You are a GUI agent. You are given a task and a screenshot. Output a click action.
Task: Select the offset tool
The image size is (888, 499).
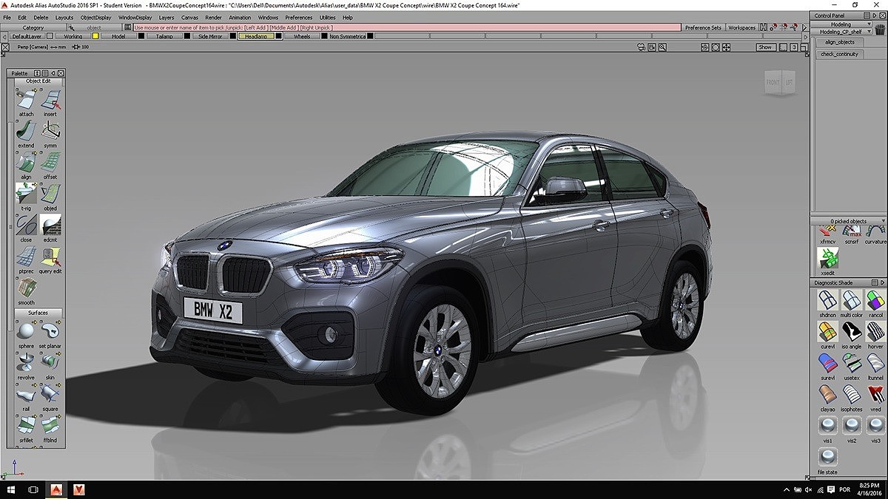pyautogui.click(x=50, y=163)
